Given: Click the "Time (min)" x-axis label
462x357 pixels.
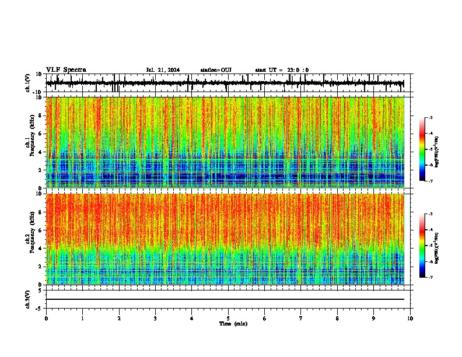Looking at the screenshot, I should [233, 324].
